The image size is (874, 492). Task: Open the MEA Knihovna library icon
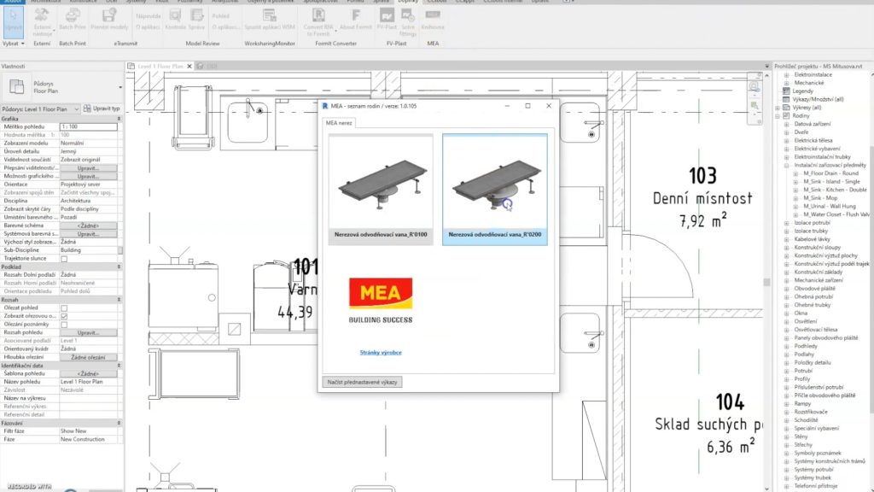tap(433, 20)
